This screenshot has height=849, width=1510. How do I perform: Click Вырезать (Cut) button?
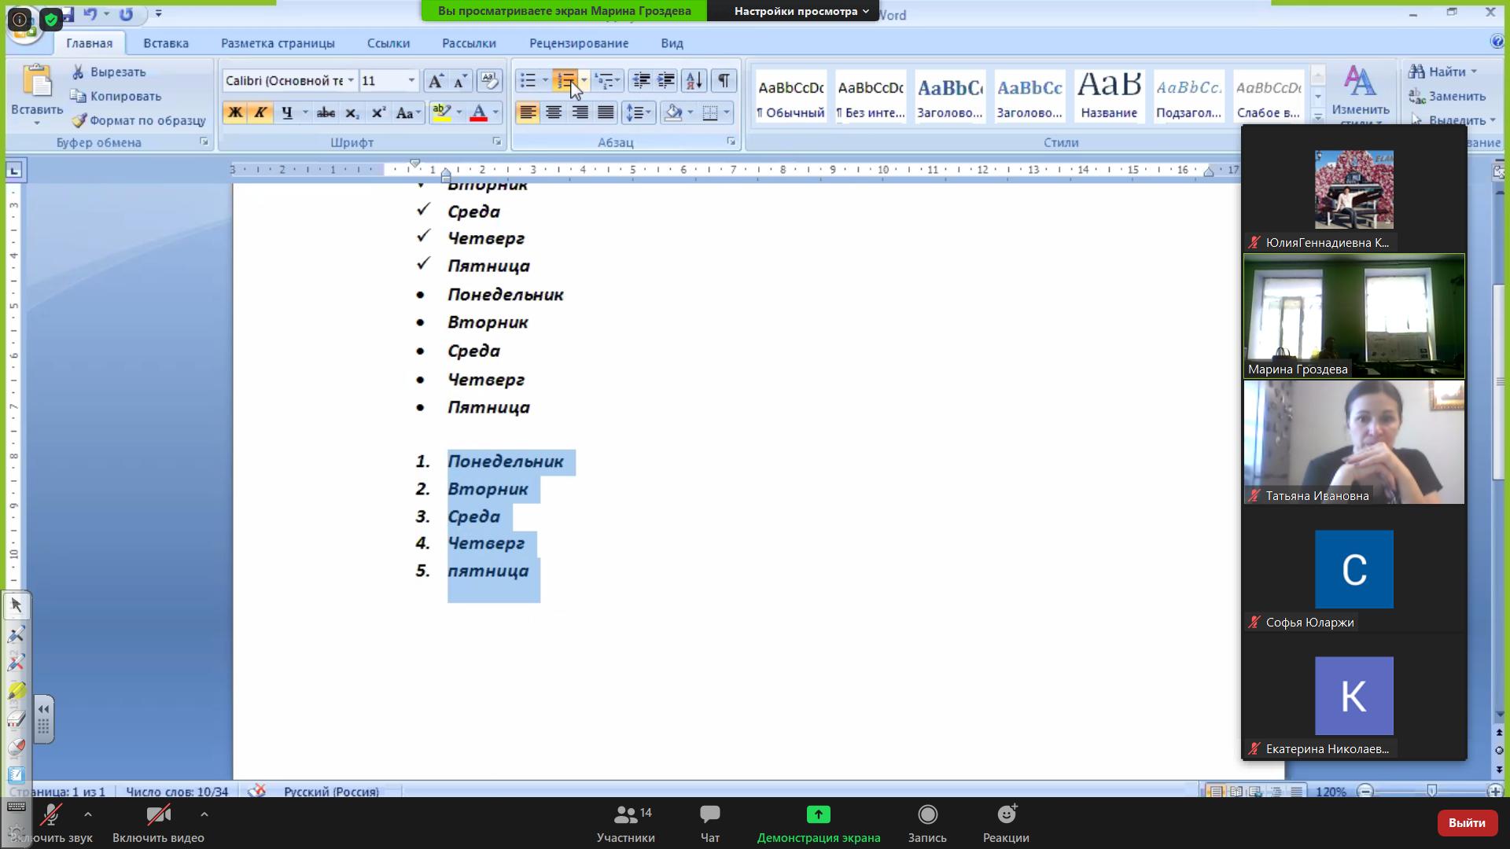click(109, 72)
